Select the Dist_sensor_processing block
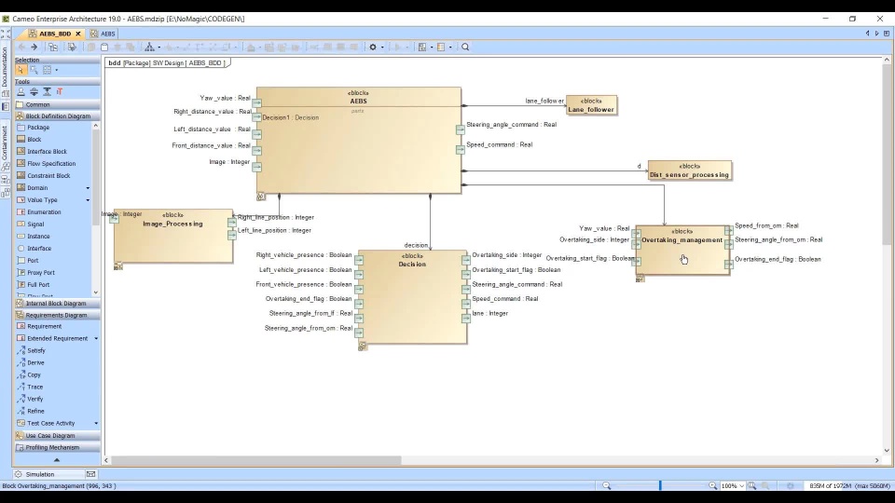 690,170
